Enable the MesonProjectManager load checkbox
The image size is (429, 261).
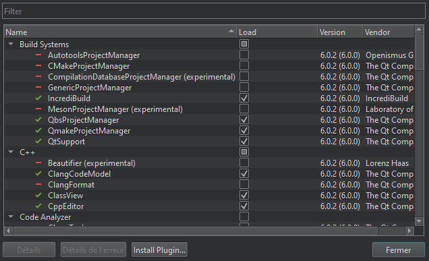point(244,109)
